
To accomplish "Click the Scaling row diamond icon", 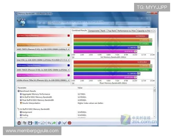I will (x=21, y=115).
